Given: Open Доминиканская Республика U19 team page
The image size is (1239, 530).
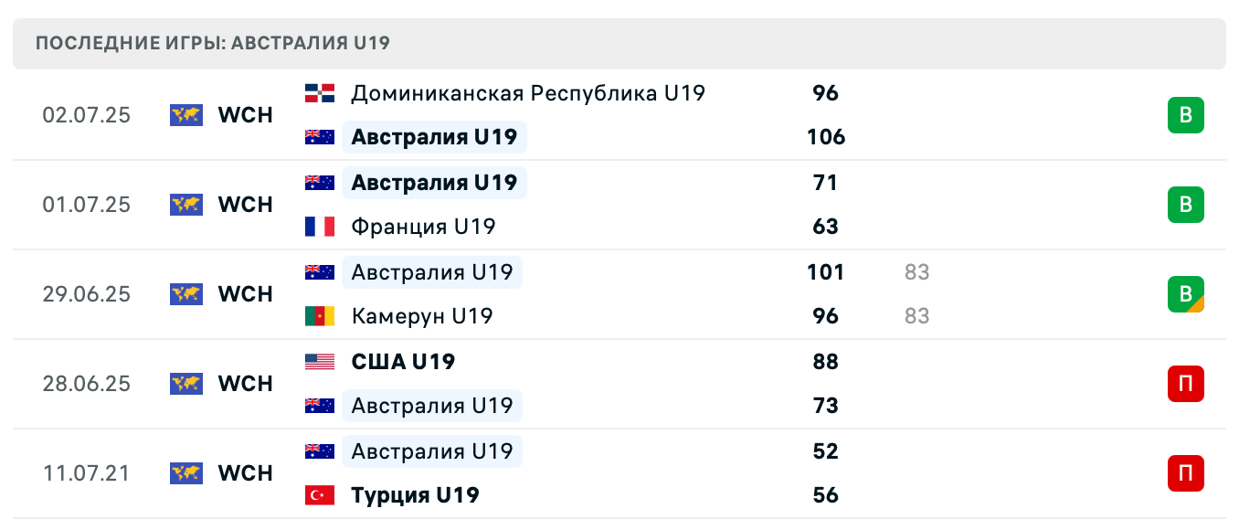Looking at the screenshot, I should pyautogui.click(x=528, y=93).
